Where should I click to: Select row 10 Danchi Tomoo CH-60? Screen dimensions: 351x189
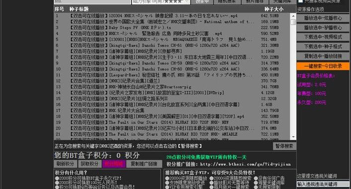(x=172, y=69)
